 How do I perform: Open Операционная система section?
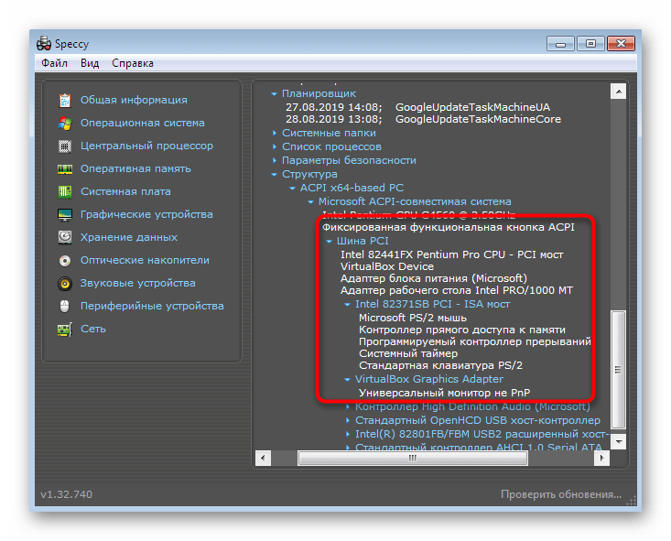pos(143,124)
